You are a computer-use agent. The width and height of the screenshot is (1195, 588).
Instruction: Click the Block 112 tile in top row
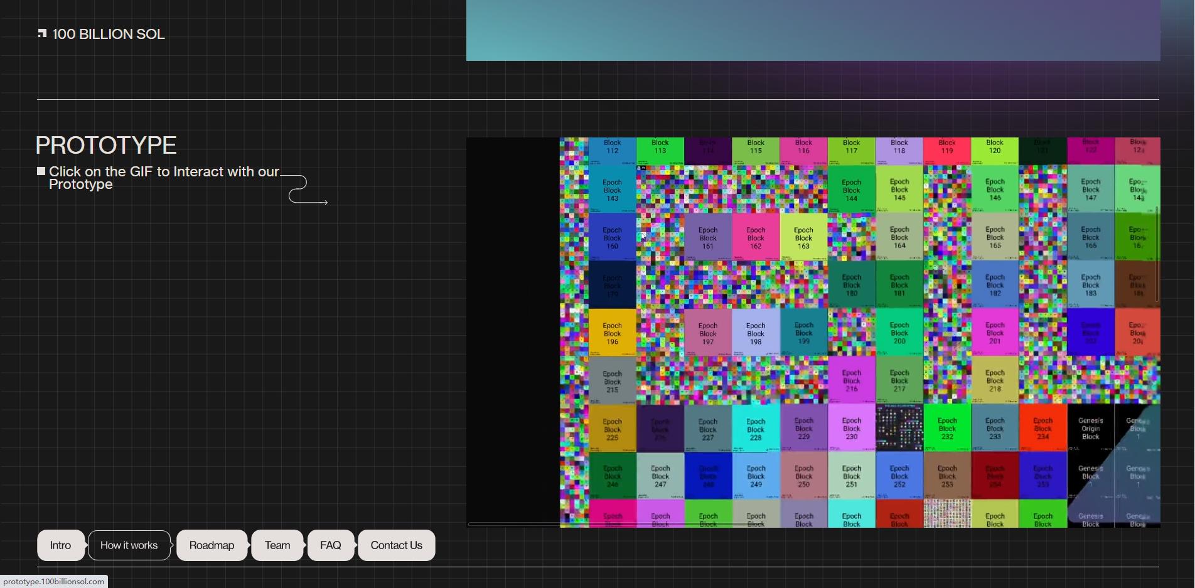coord(612,151)
